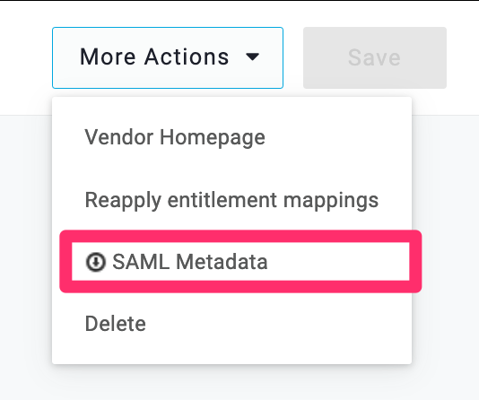
Task: Click the caret arrow on More Actions
Action: click(x=253, y=57)
